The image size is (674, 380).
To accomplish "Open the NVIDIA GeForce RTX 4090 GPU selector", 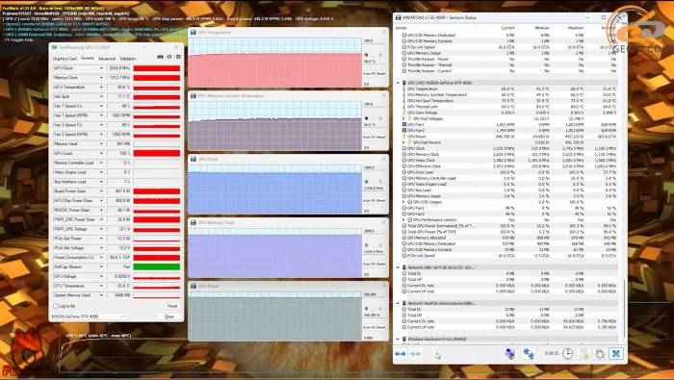I will (x=89, y=317).
